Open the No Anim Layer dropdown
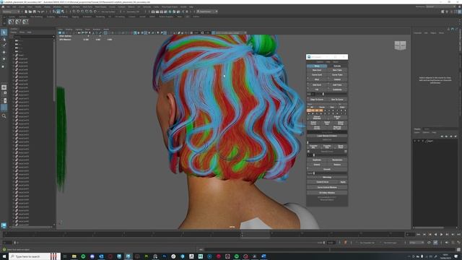This screenshot has width=462, height=260. 390,243
